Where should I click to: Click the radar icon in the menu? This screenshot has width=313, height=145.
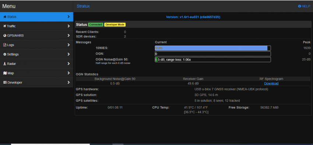pyautogui.click(x=5, y=64)
